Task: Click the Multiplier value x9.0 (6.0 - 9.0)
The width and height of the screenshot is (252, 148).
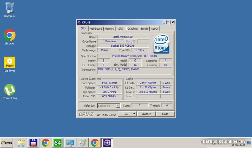Action: [109, 87]
